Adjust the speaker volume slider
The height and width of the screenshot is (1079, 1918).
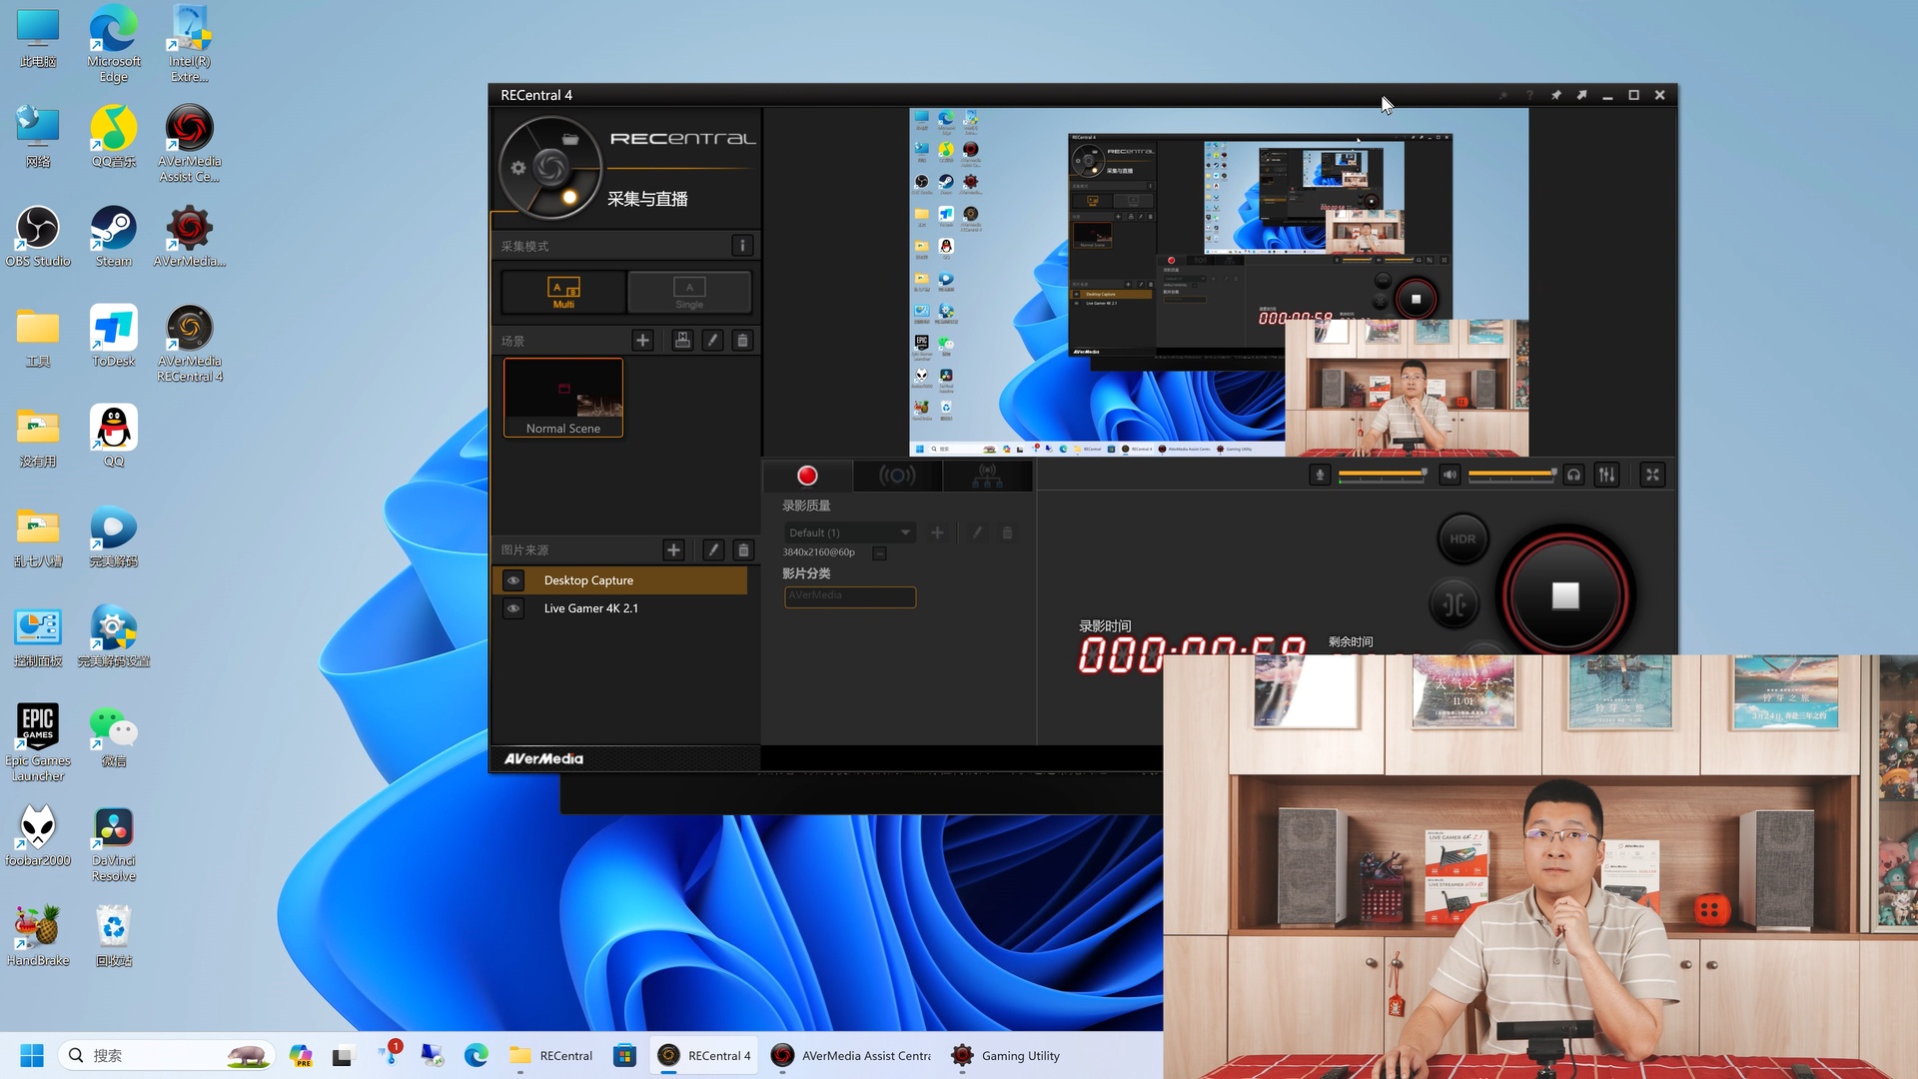click(1512, 474)
